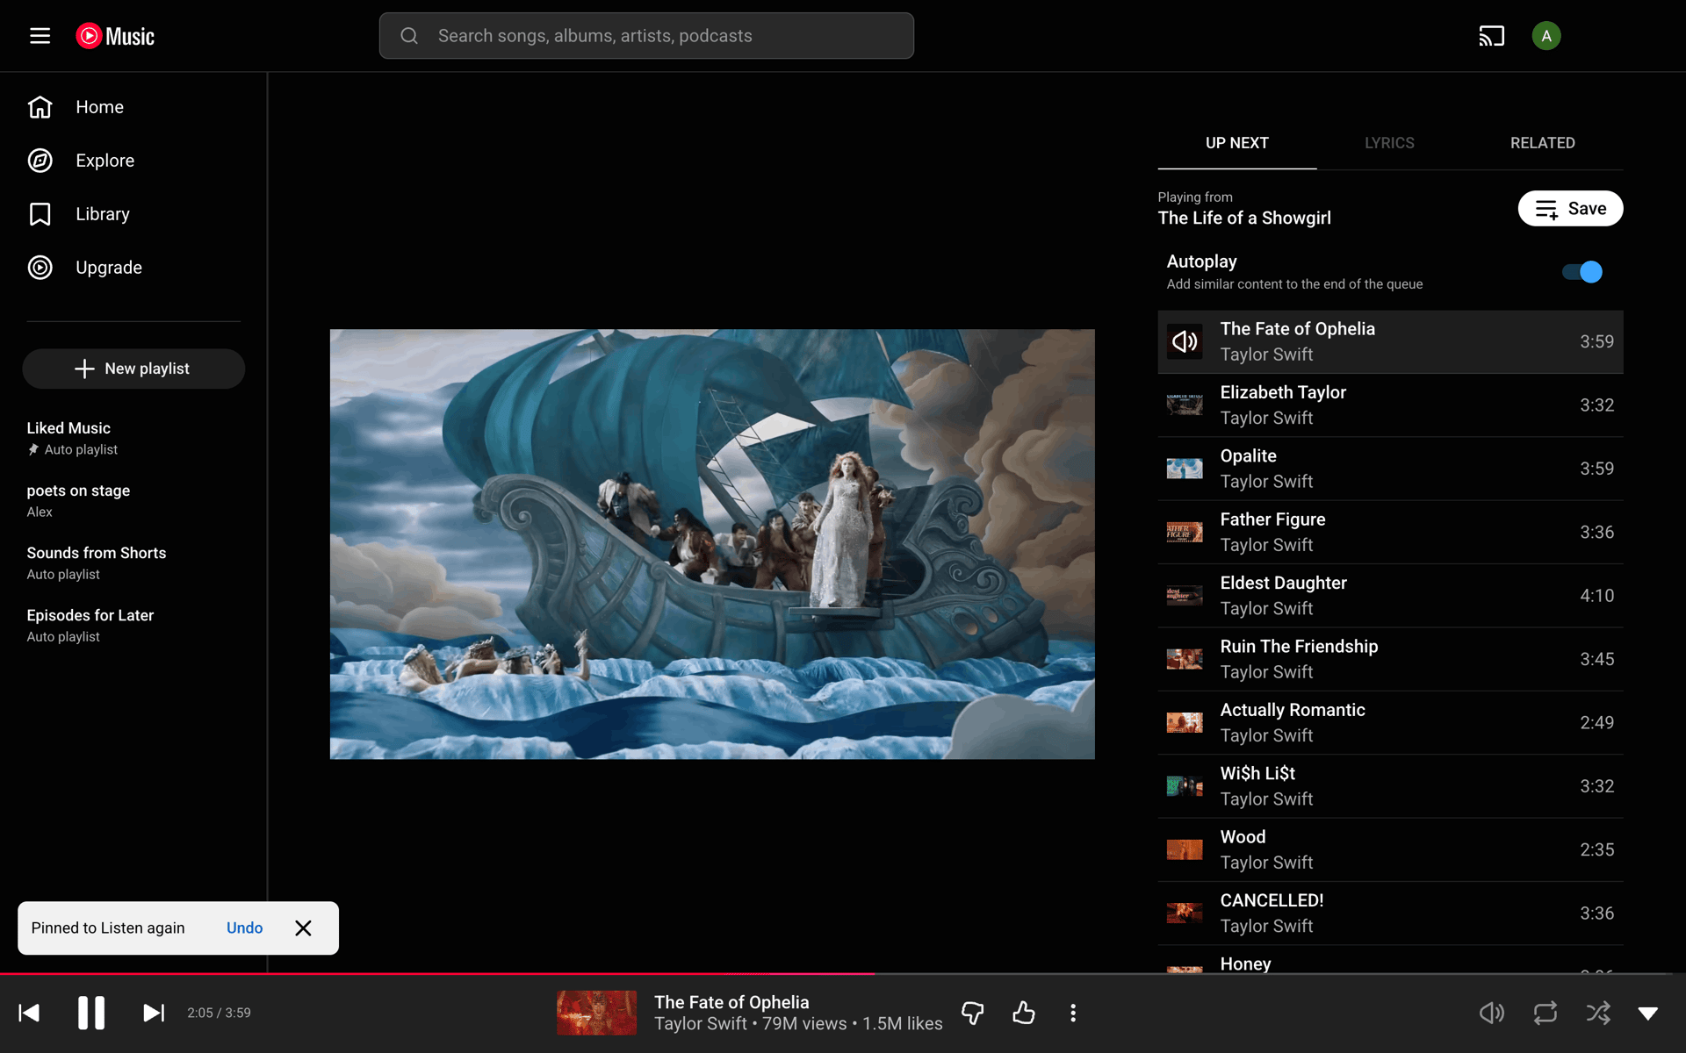Click the YouTube Music logo

115,36
